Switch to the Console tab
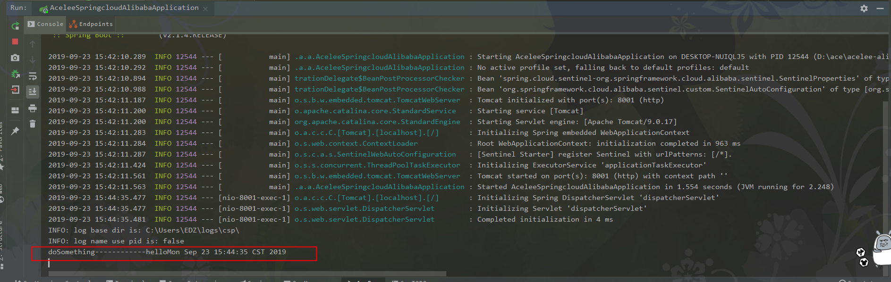The height and width of the screenshot is (282, 891). tap(45, 24)
